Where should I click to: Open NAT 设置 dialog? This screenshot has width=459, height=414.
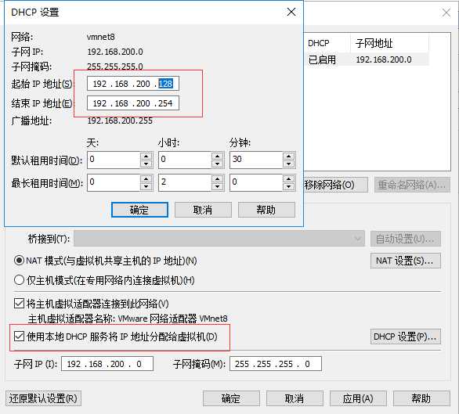pos(406,261)
